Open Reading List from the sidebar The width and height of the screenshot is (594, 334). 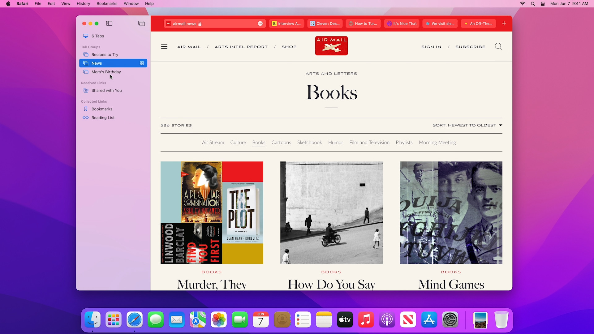(103, 118)
